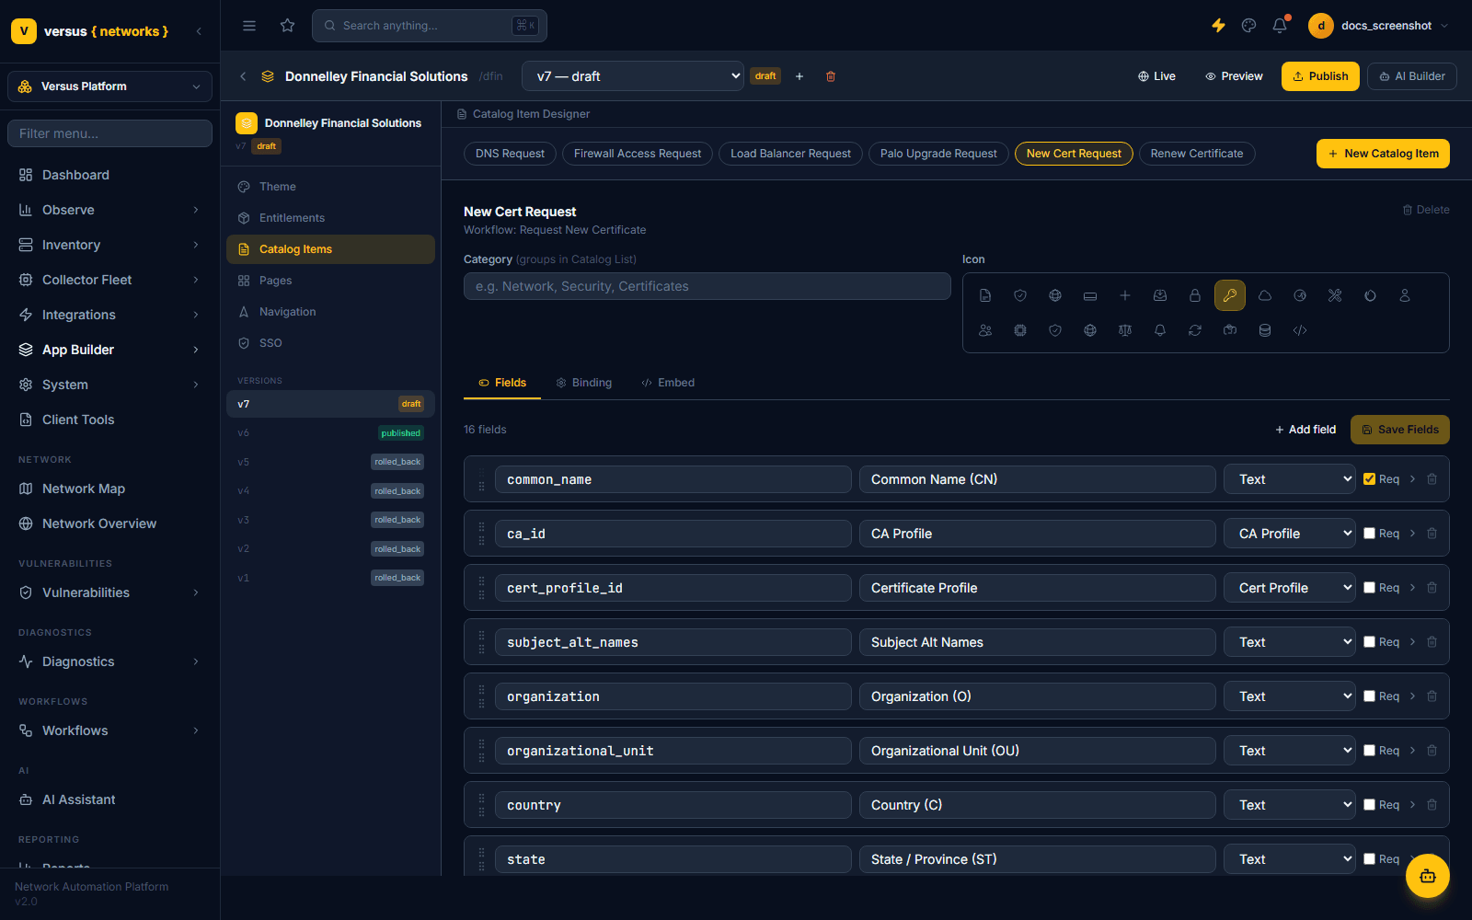
Task: Select the key icon in icon picker
Action: (1230, 295)
